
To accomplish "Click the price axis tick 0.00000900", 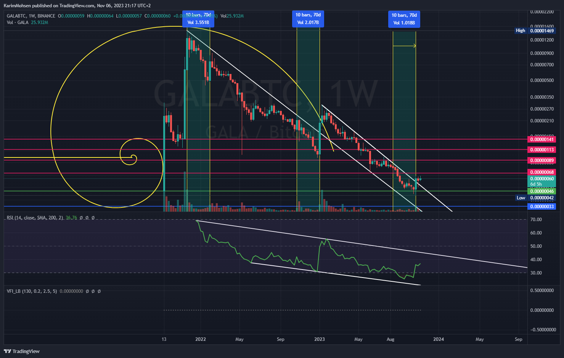I will pos(542,53).
